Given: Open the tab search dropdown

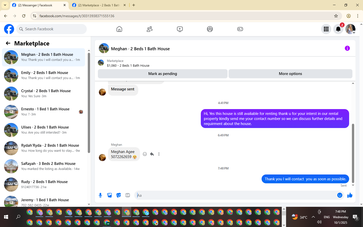Looking at the screenshot, I should [x=5, y=5].
